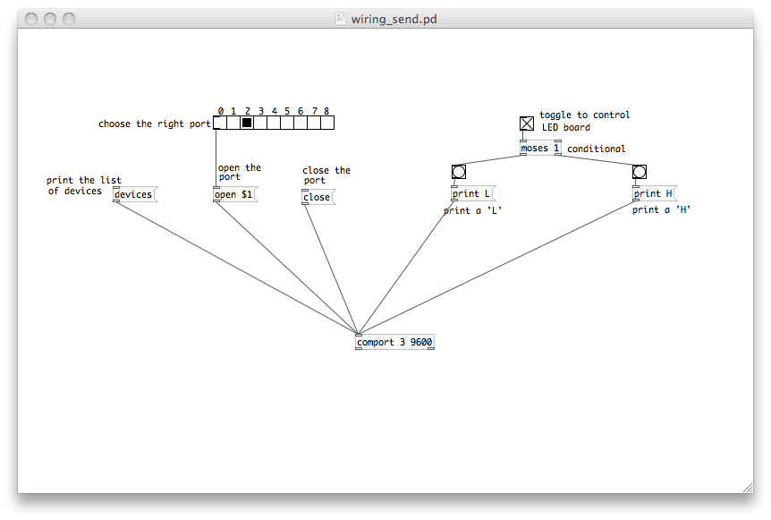The width and height of the screenshot is (771, 520).
Task: Click the 'devices' message box
Action: pyautogui.click(x=133, y=195)
